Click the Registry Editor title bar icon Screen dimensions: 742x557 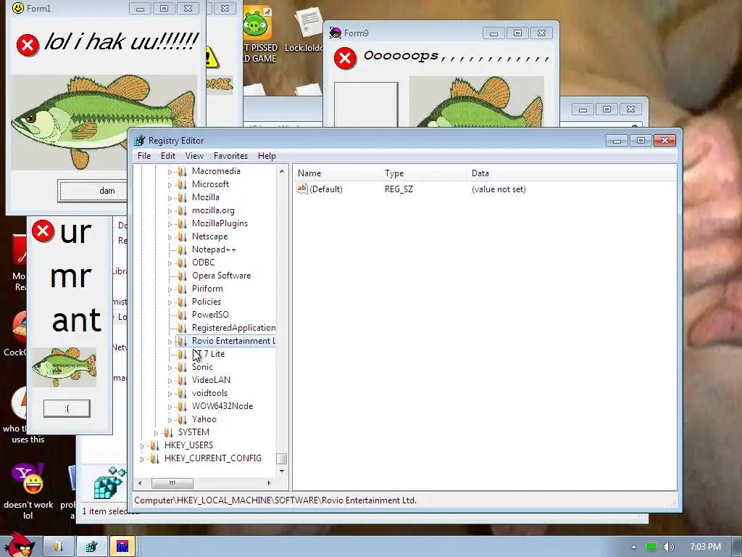pyautogui.click(x=140, y=141)
